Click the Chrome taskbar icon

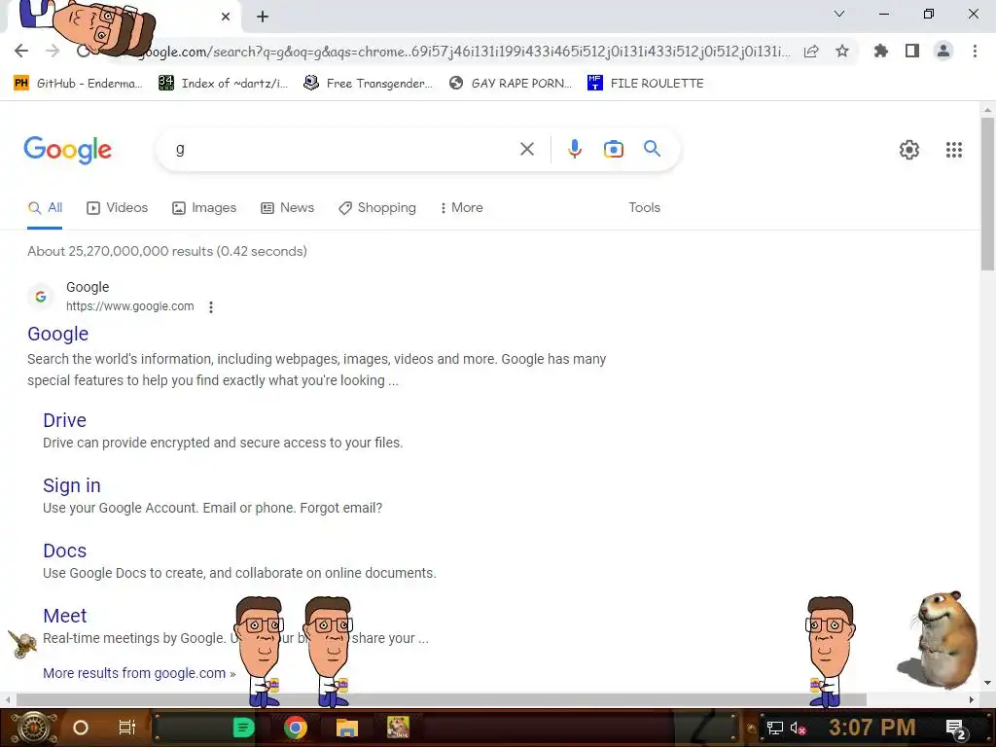coord(296,728)
